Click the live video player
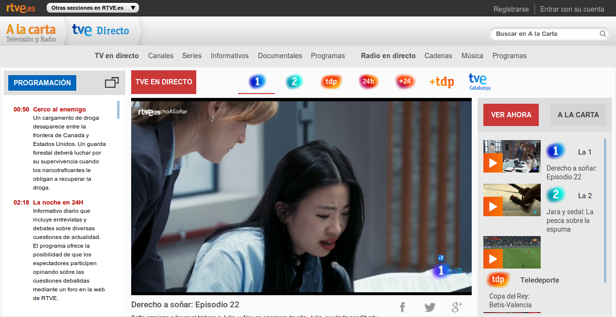Image resolution: width=616 pixels, height=317 pixels. click(301, 197)
